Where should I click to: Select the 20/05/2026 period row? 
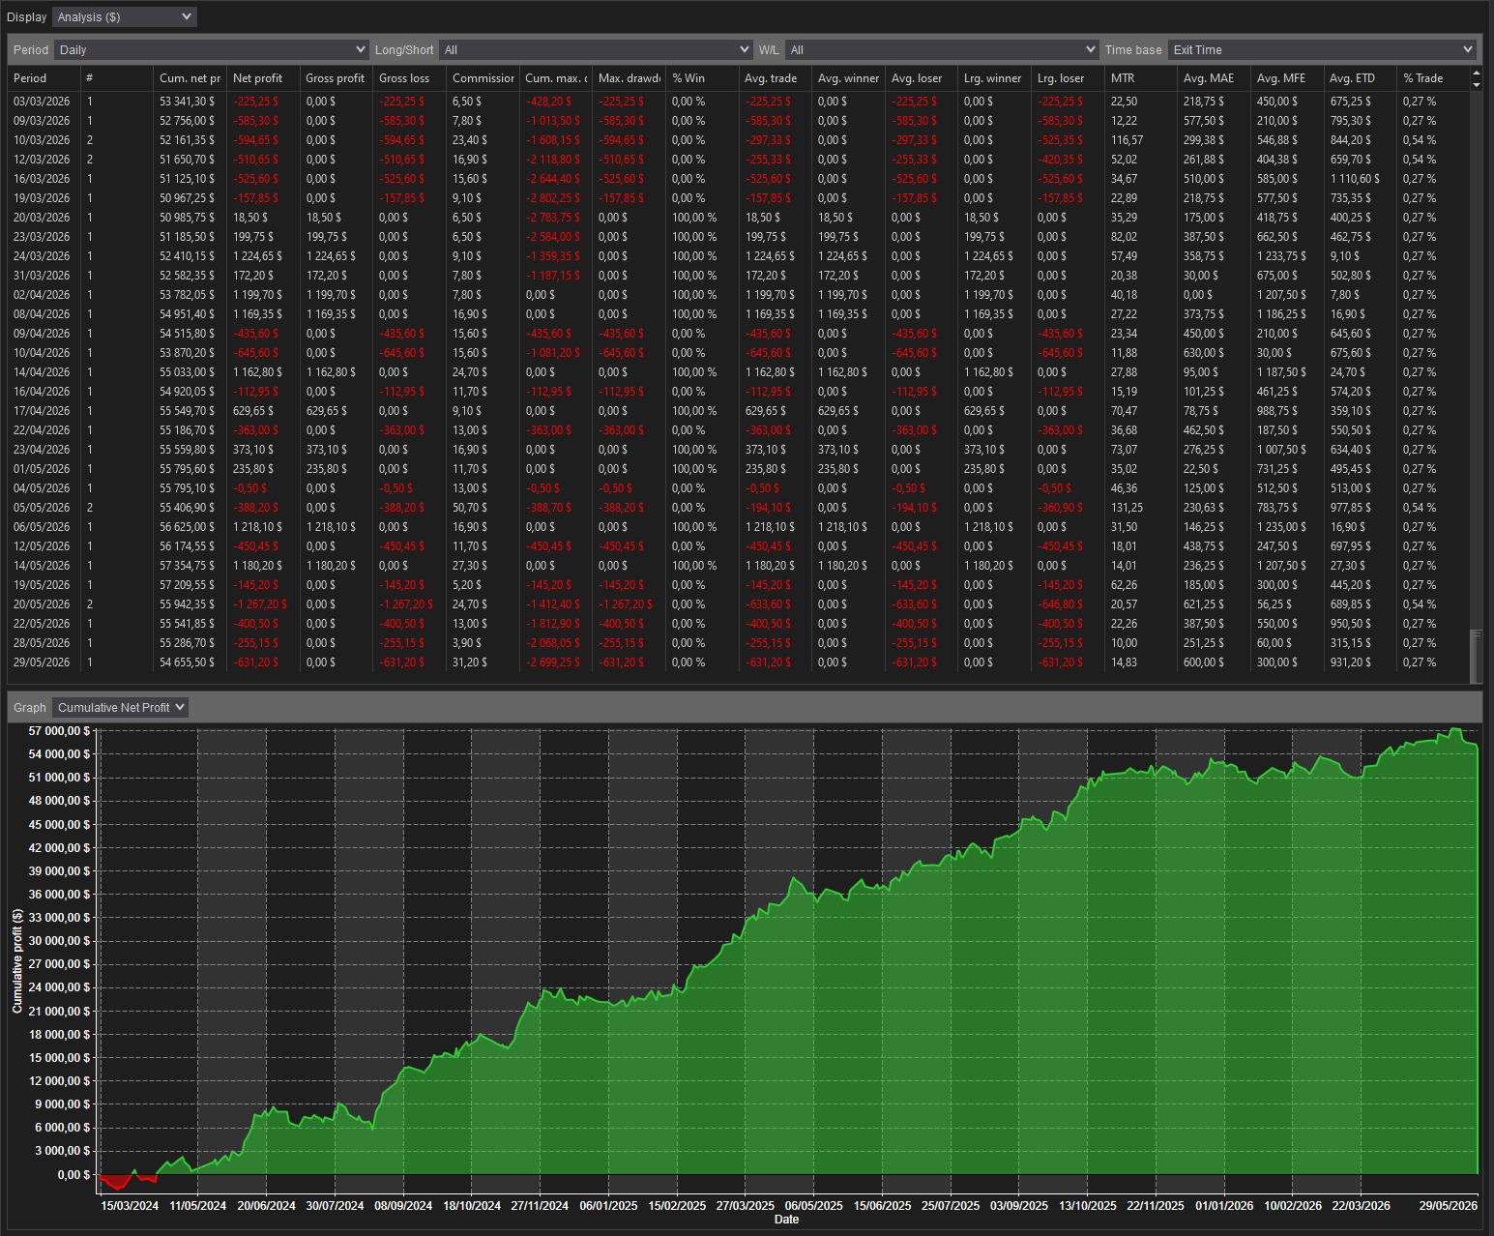pos(739,604)
